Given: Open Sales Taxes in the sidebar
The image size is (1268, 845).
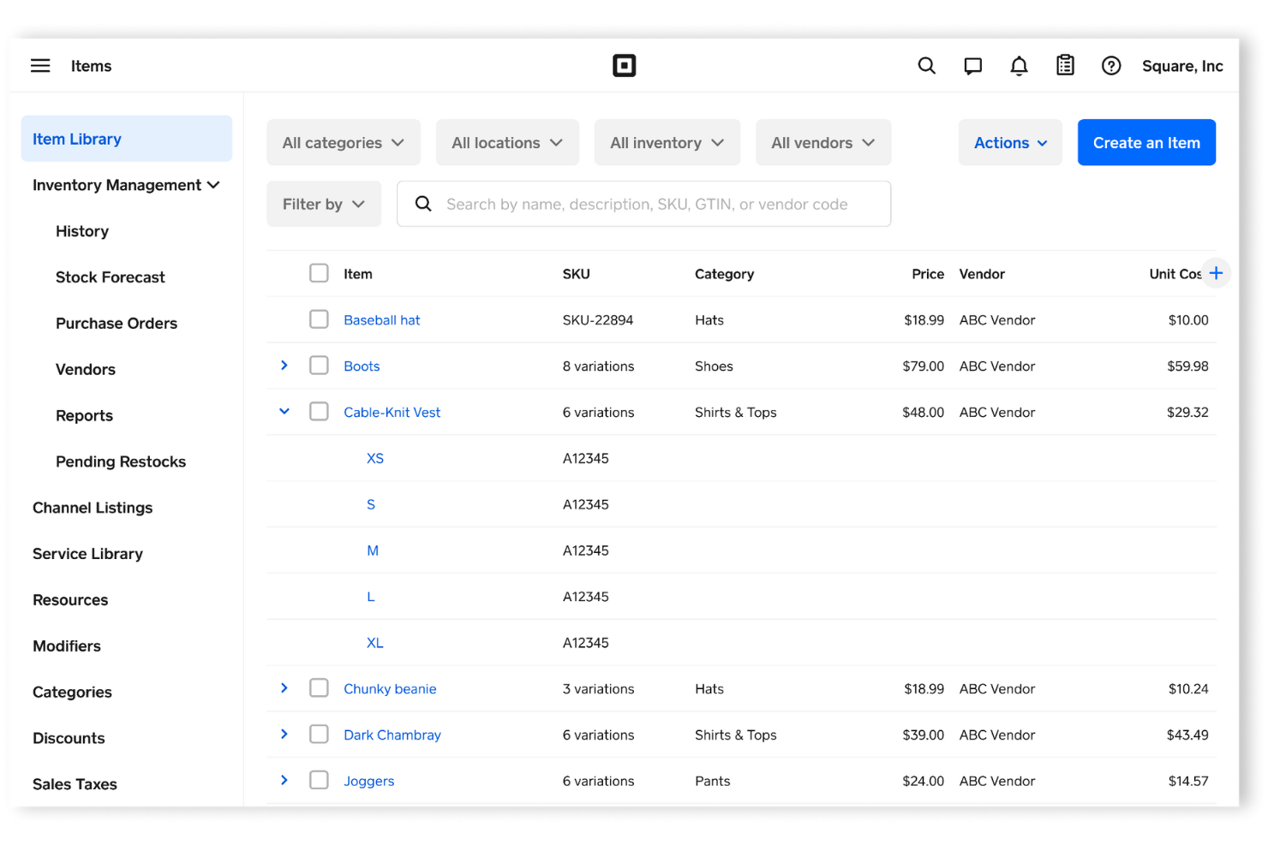Looking at the screenshot, I should (75, 784).
